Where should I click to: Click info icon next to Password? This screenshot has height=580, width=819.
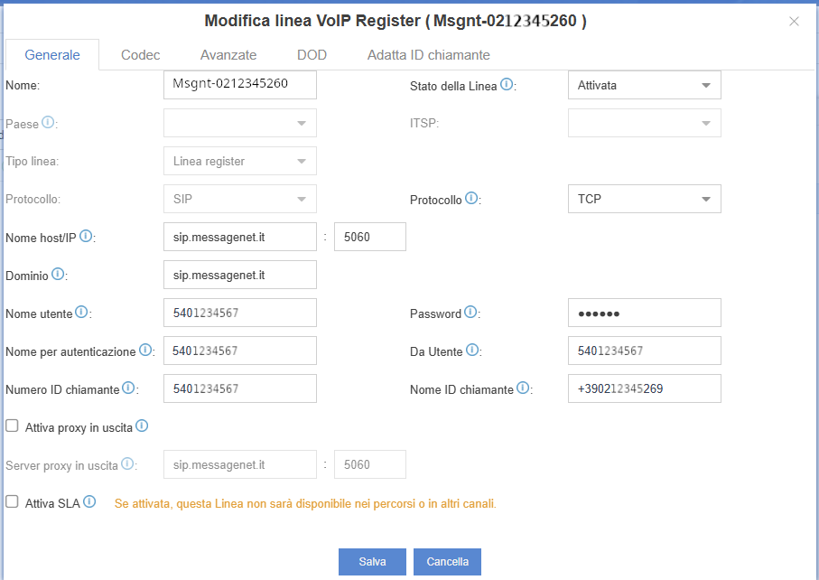pyautogui.click(x=470, y=313)
